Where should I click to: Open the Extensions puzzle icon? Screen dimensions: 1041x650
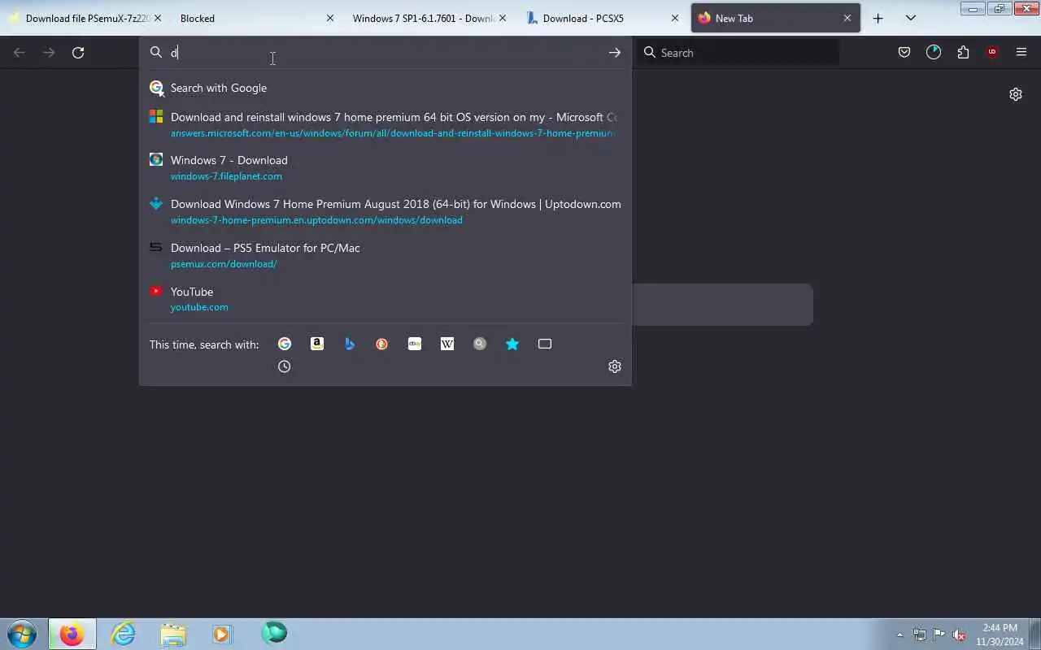pos(963,52)
